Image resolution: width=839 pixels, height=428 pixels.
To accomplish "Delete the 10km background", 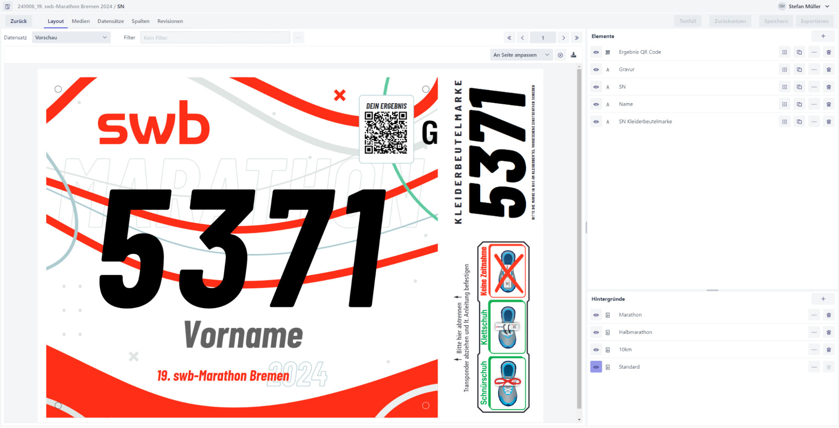I will click(829, 350).
